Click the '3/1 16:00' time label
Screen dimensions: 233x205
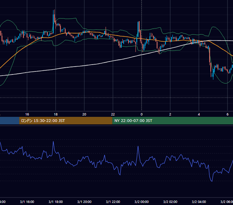coord(27,202)
